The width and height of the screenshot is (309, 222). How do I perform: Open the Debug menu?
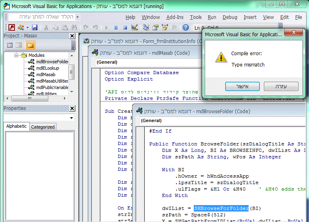[230, 17]
